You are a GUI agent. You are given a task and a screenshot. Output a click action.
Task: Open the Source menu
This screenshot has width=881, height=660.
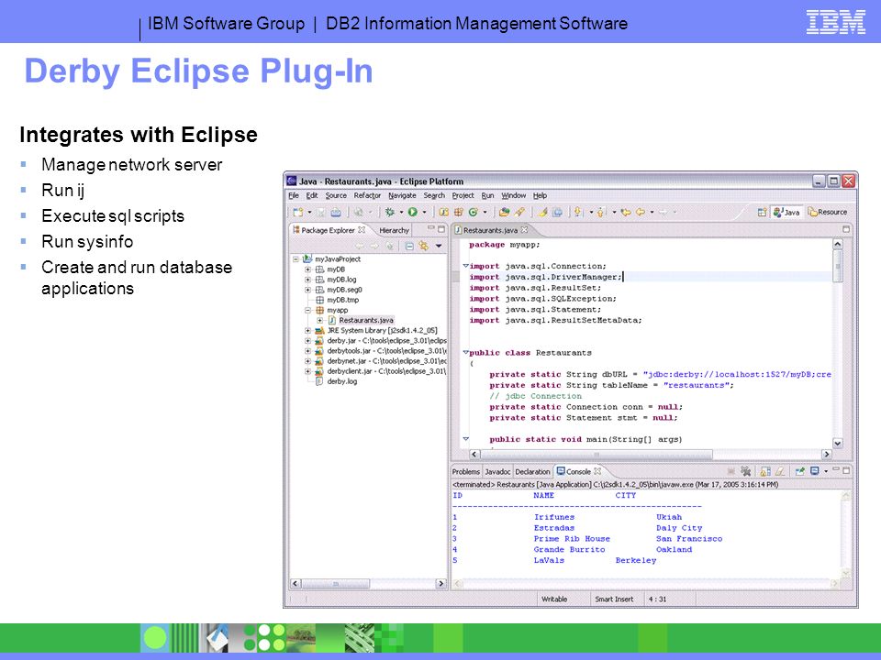(336, 195)
